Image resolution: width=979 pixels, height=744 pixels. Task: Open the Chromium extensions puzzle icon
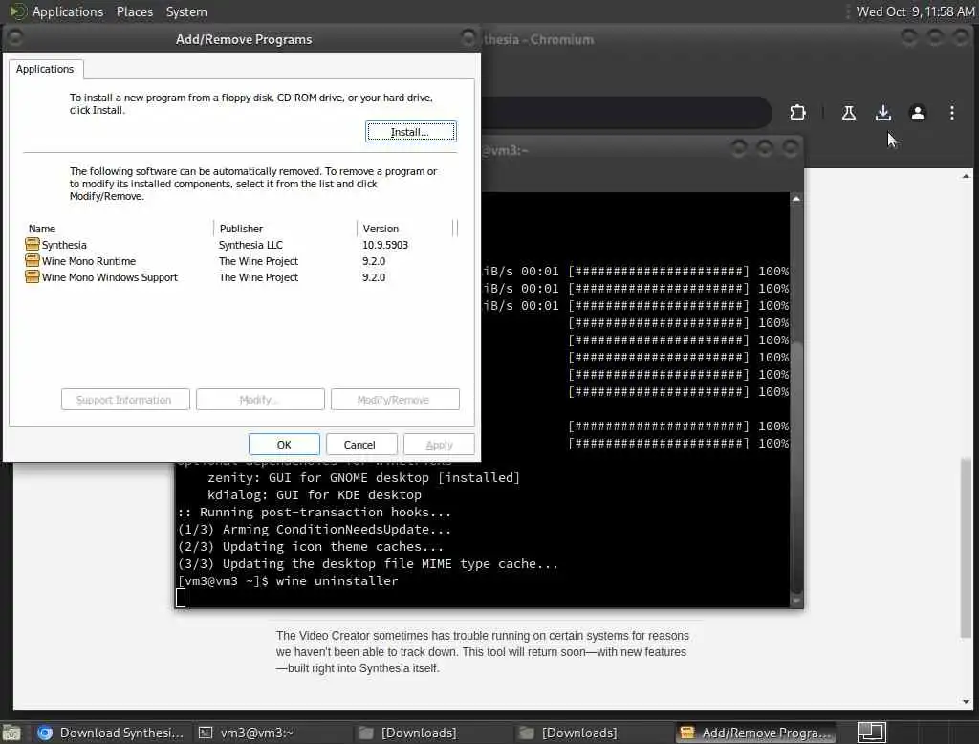coord(797,113)
